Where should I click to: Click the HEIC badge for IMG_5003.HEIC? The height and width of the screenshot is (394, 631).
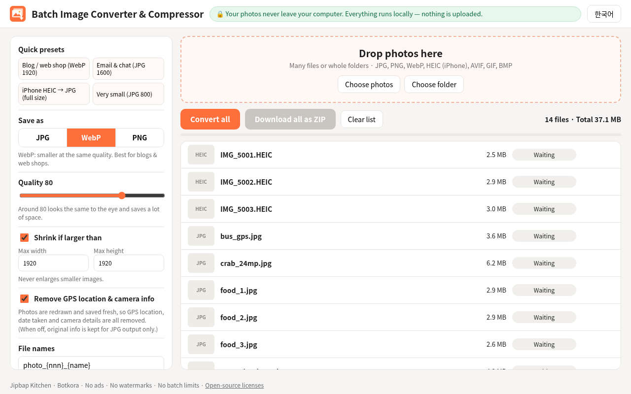(201, 209)
